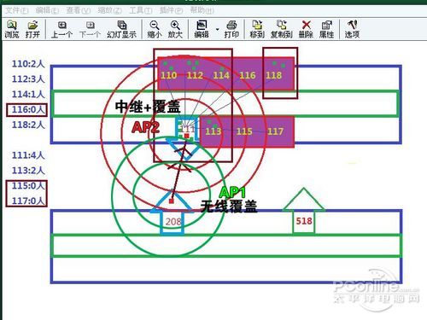Zoom in using the 放大 icon

(x=175, y=29)
